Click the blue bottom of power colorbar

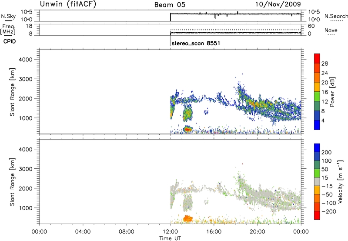(317, 125)
